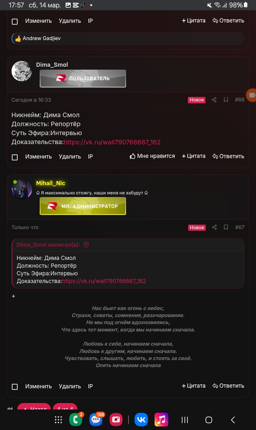Tick the checkbox on the topmost post

[x=15, y=21]
